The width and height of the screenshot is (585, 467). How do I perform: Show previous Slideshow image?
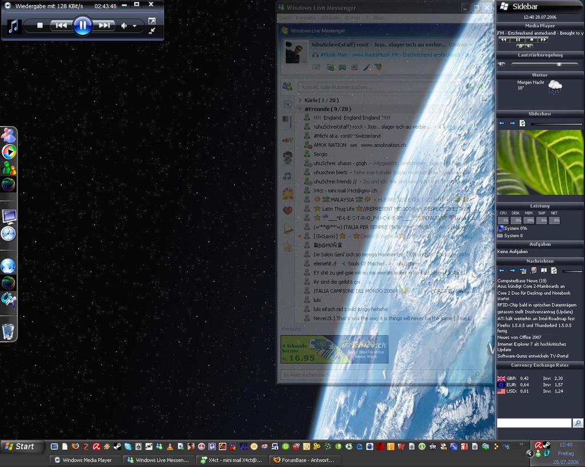coord(502,123)
